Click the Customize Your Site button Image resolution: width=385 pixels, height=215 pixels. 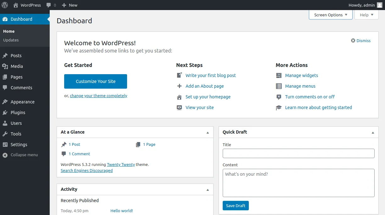pyautogui.click(x=96, y=81)
